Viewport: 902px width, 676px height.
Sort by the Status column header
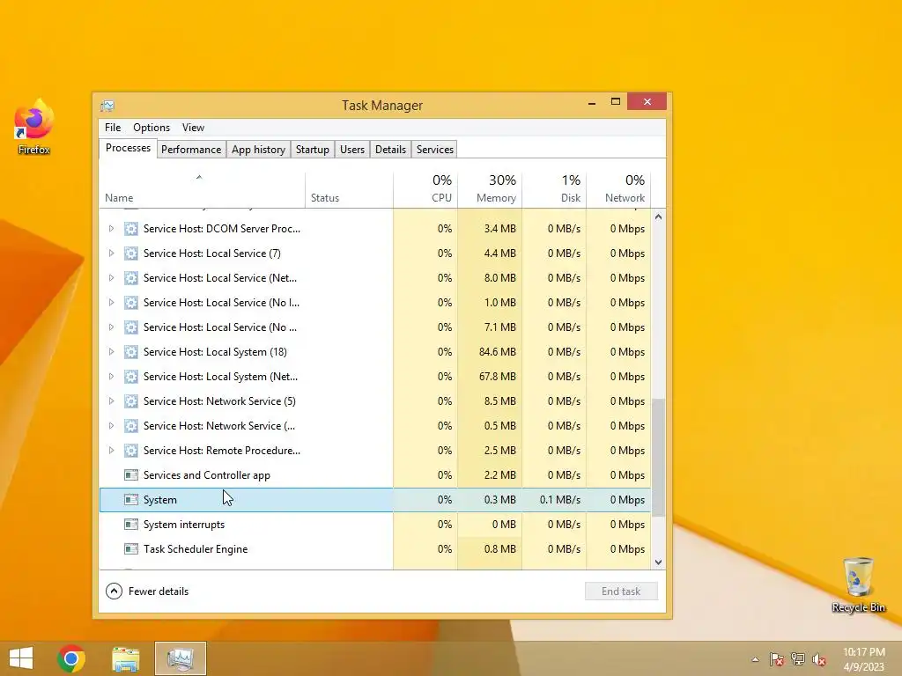pyautogui.click(x=349, y=190)
